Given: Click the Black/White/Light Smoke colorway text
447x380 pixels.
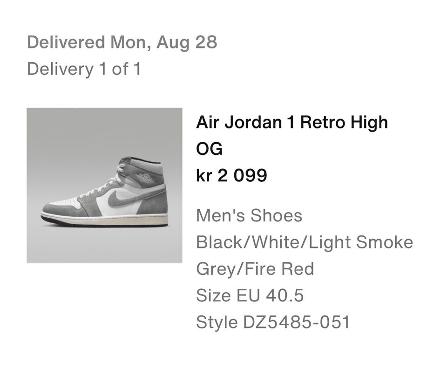Looking at the screenshot, I should point(305,242).
